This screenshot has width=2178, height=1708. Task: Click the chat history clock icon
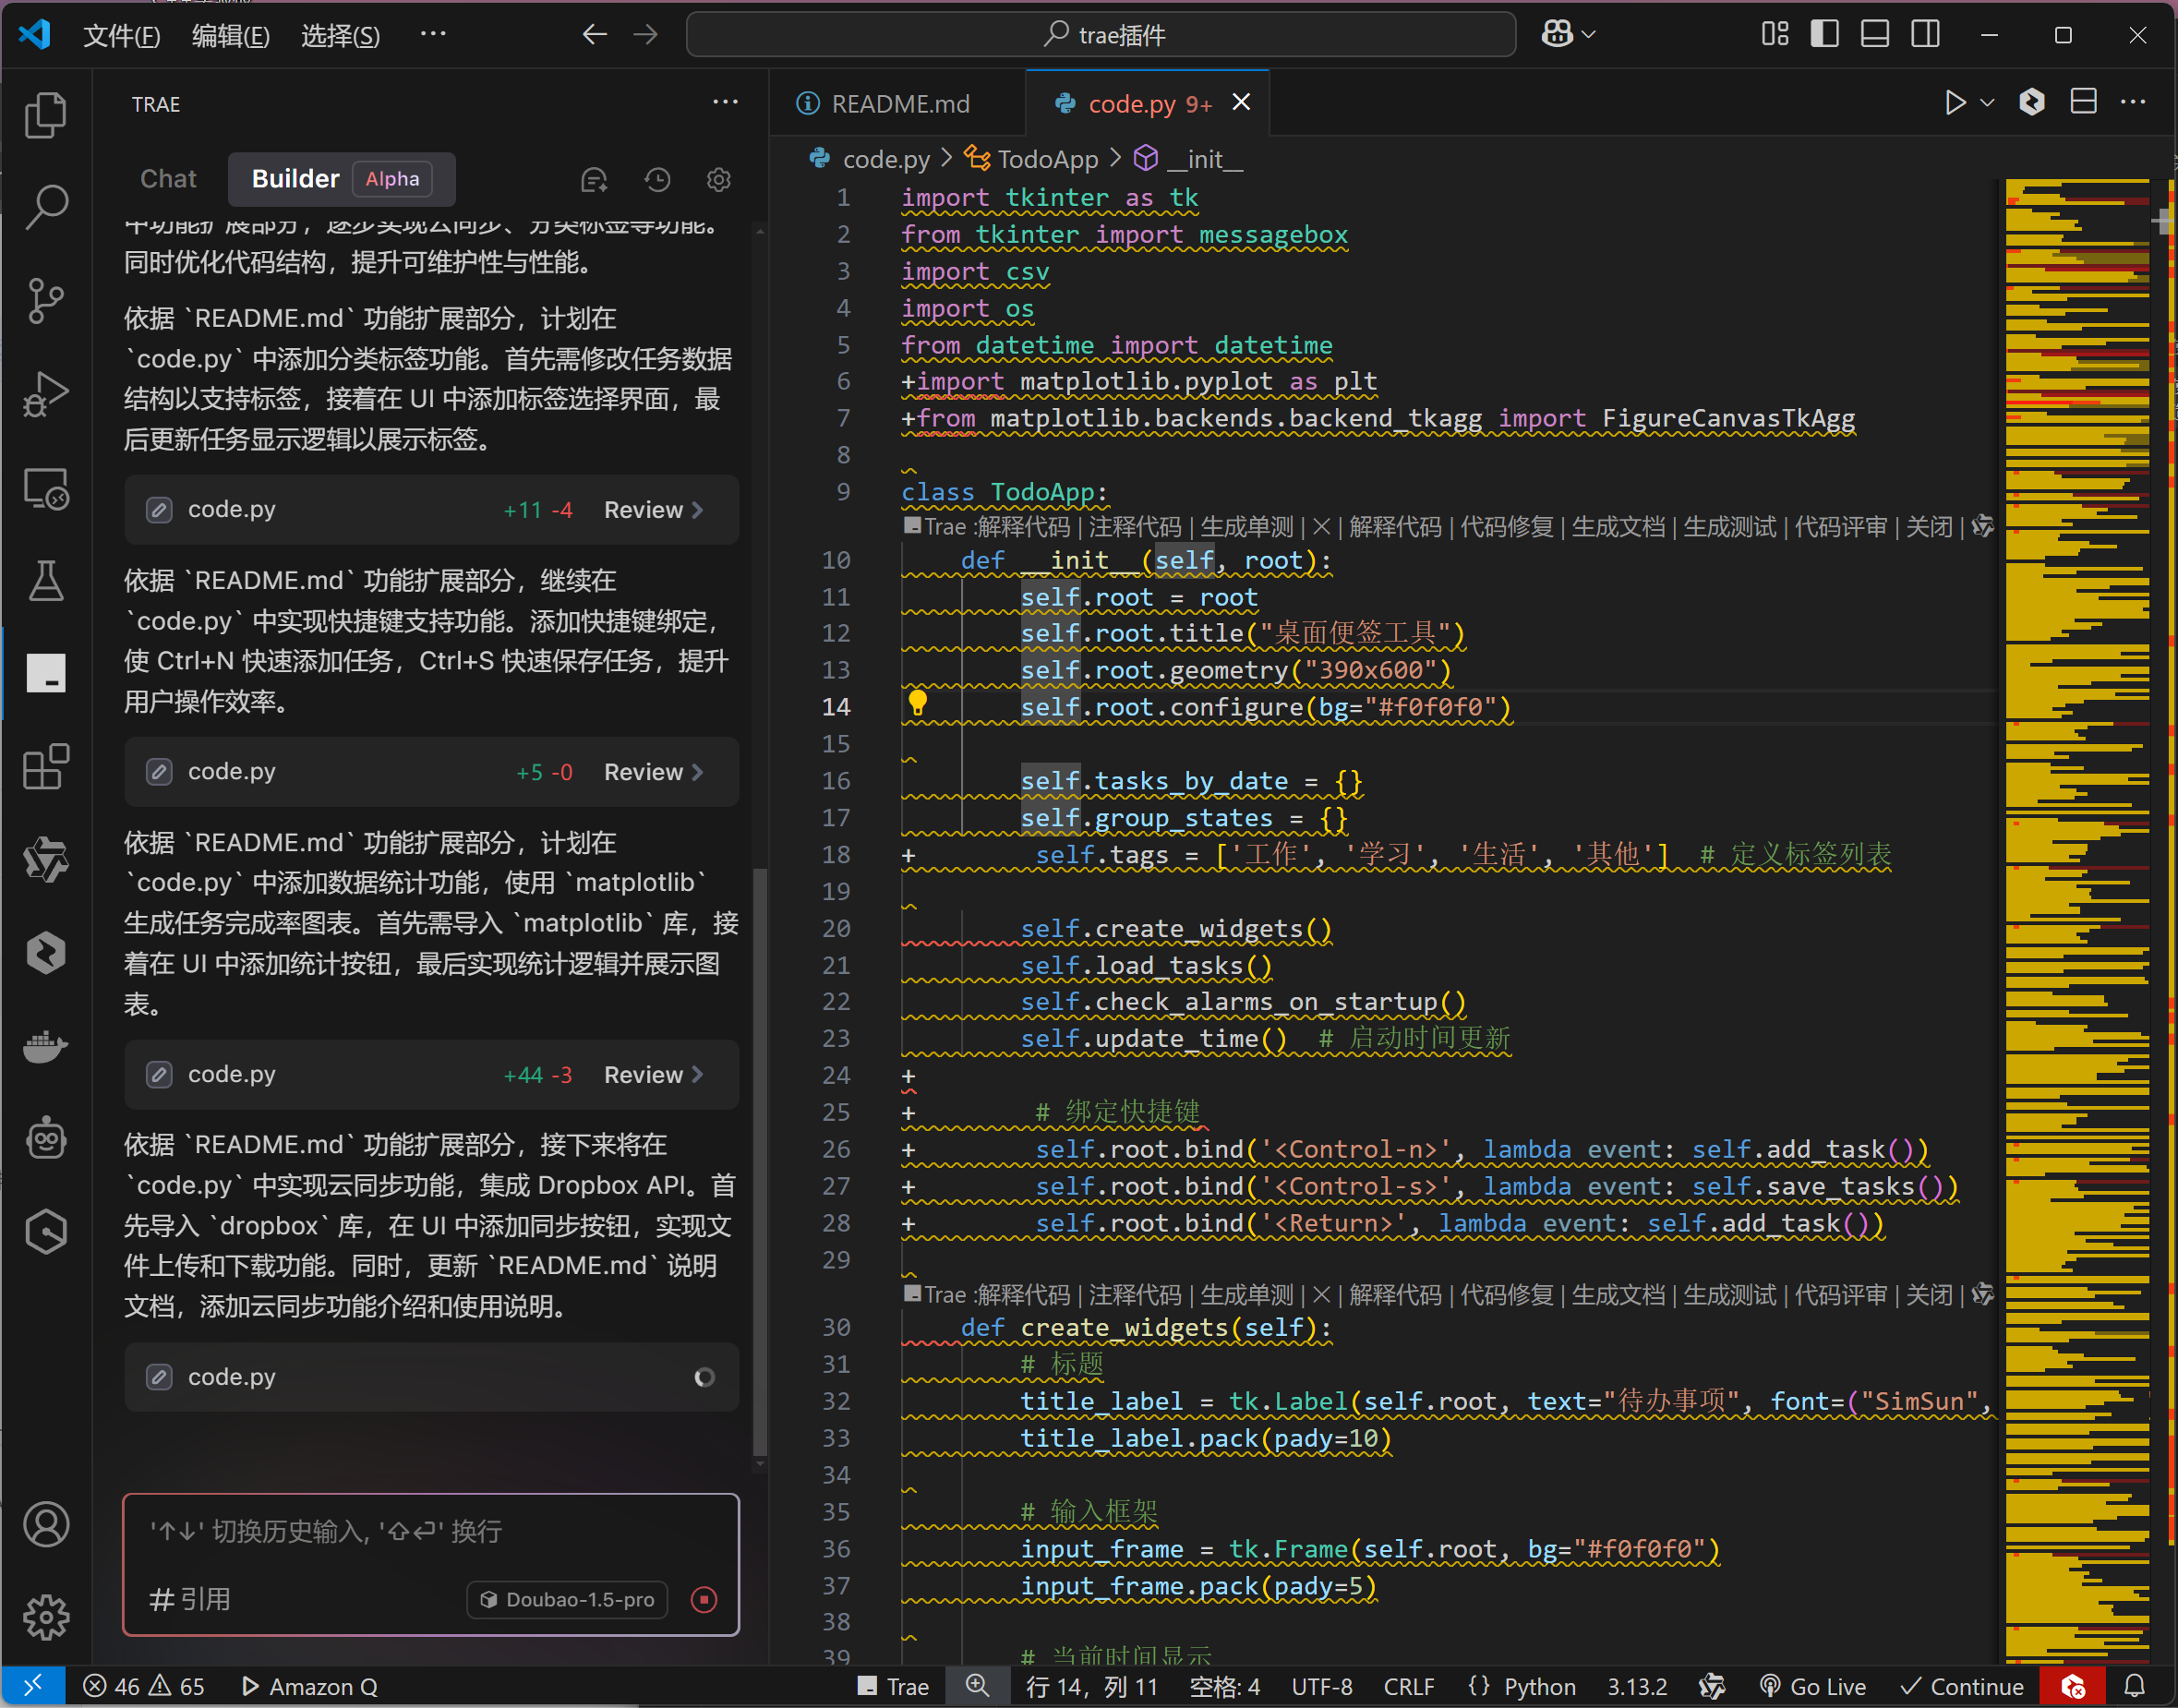(x=657, y=179)
